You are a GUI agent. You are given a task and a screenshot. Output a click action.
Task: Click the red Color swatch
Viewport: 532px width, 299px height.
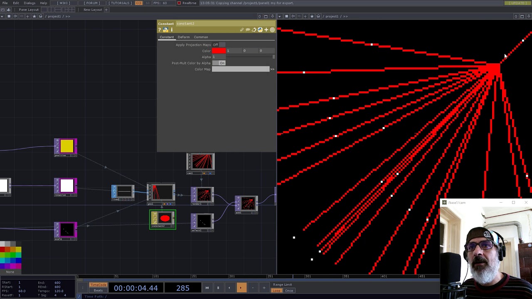tap(219, 51)
